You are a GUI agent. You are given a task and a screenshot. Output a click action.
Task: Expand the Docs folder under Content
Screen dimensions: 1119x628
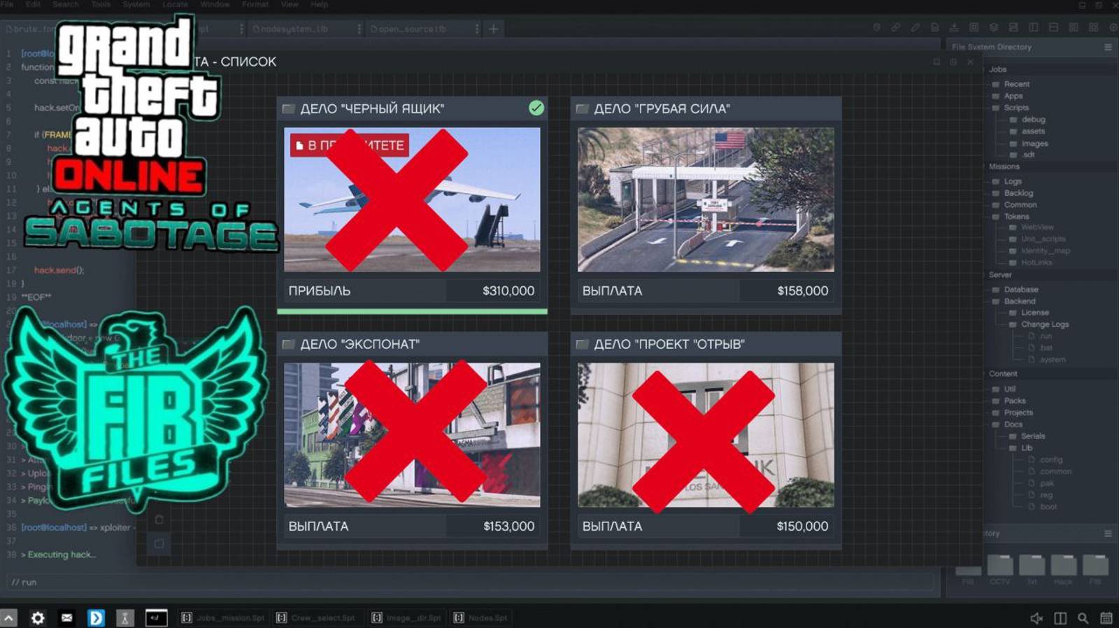pos(996,424)
